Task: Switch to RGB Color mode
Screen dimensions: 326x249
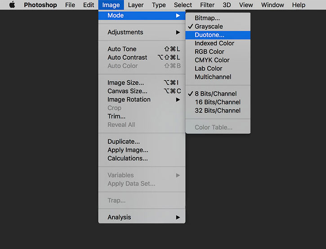Action: click(x=218, y=52)
